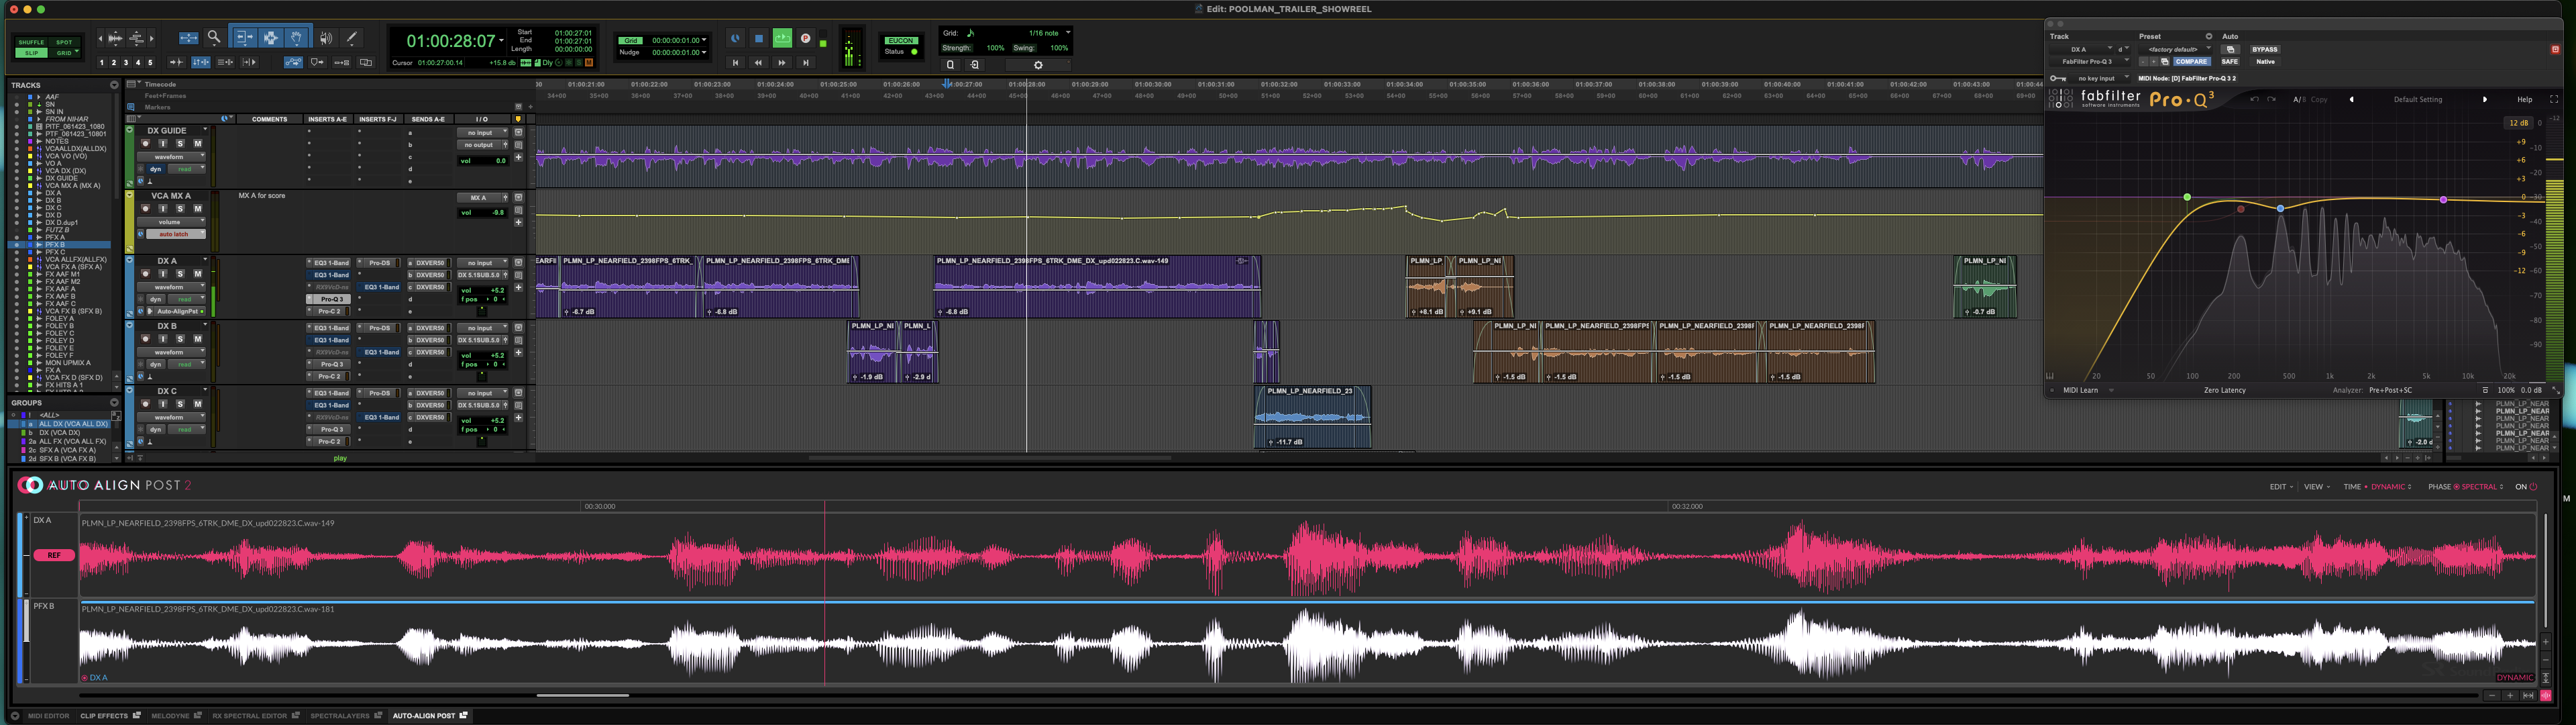The width and height of the screenshot is (2576, 725).
Task: Open plugin track selector DX A
Action: pyautogui.click(x=2082, y=49)
